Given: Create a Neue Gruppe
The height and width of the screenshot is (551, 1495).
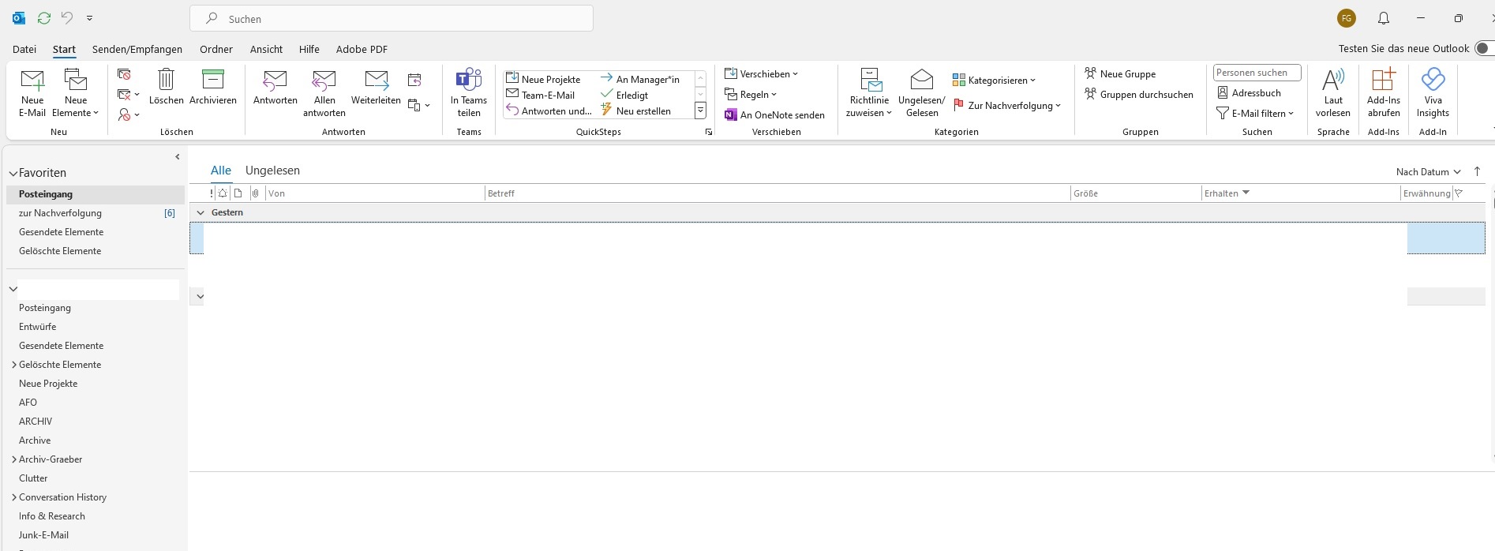Looking at the screenshot, I should [1120, 74].
